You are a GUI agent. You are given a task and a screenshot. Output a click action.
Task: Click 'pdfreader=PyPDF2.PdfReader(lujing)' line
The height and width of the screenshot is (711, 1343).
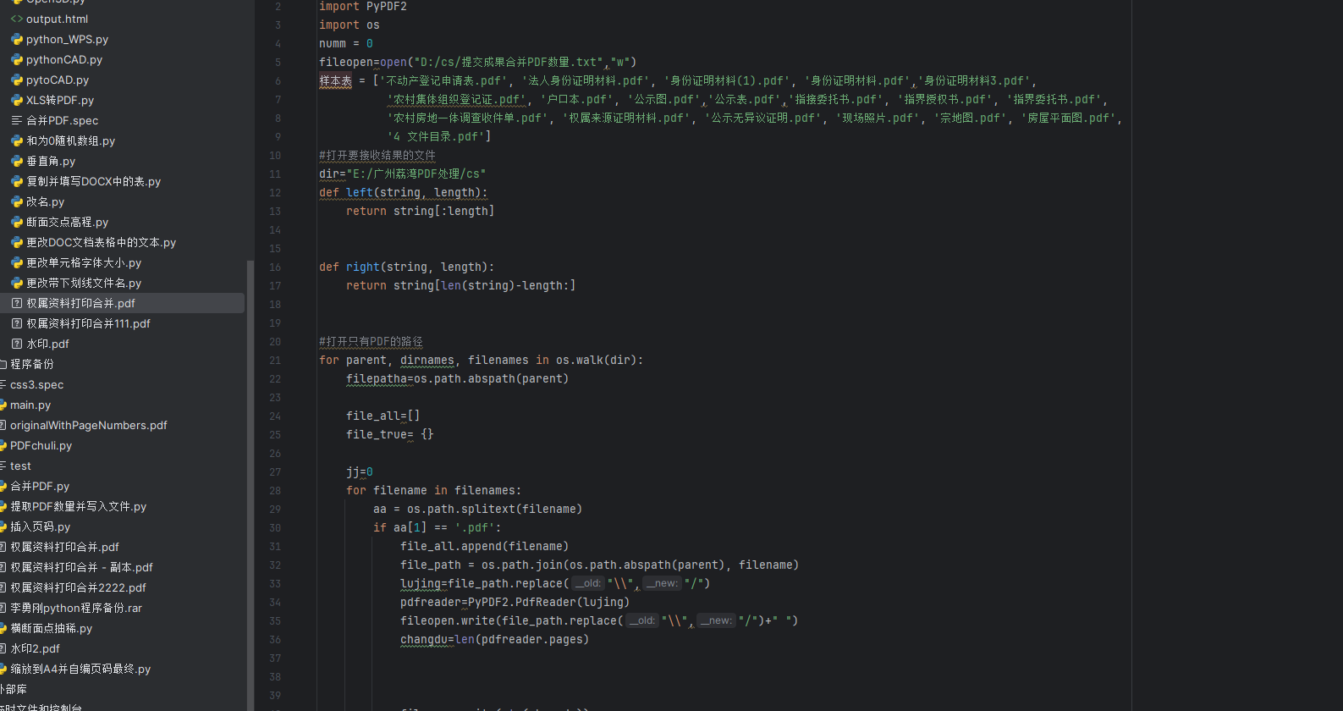[515, 603]
